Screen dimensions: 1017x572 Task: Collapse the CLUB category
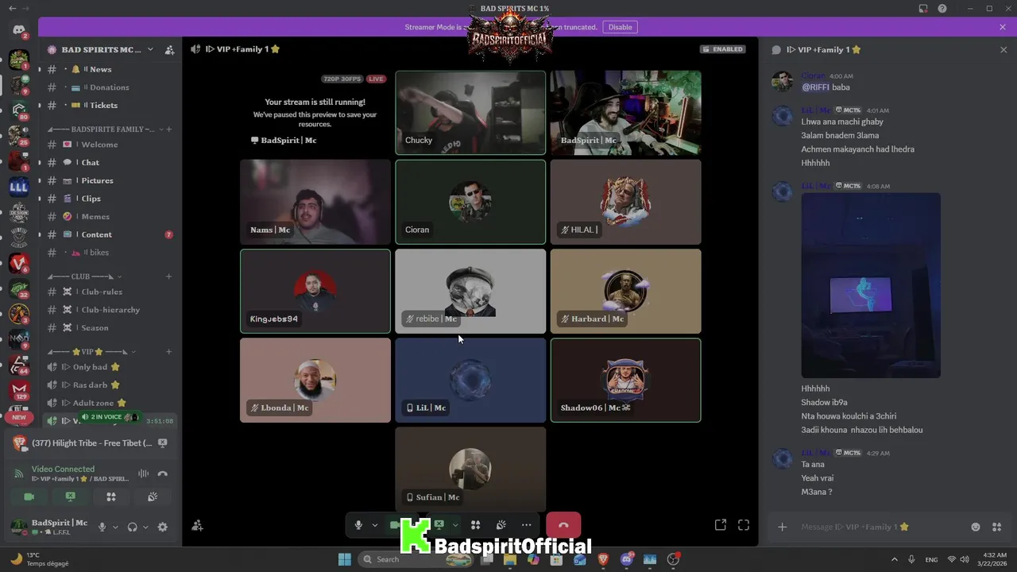tap(83, 276)
